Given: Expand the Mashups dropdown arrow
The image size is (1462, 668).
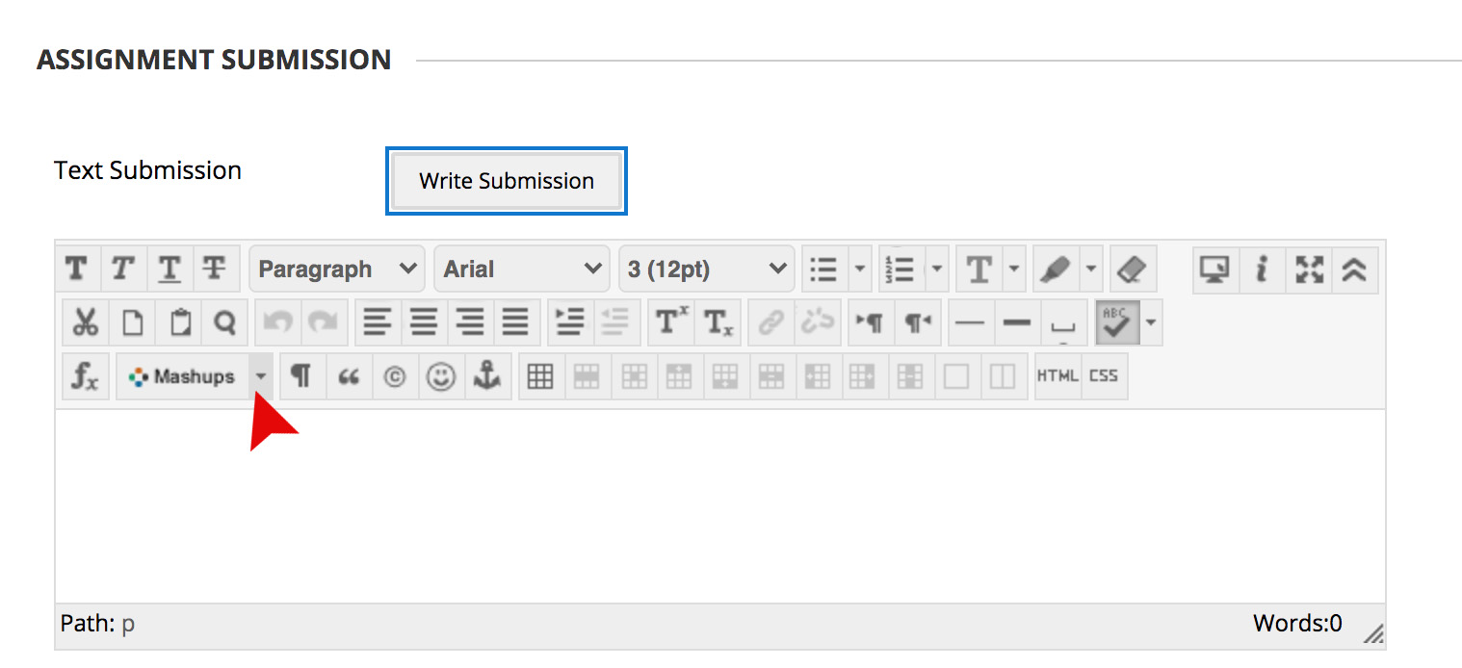Looking at the screenshot, I should [x=260, y=376].
